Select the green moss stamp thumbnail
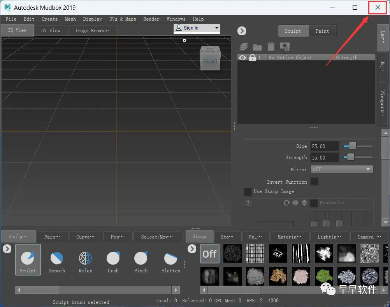This screenshot has width=390, height=307. click(324, 276)
